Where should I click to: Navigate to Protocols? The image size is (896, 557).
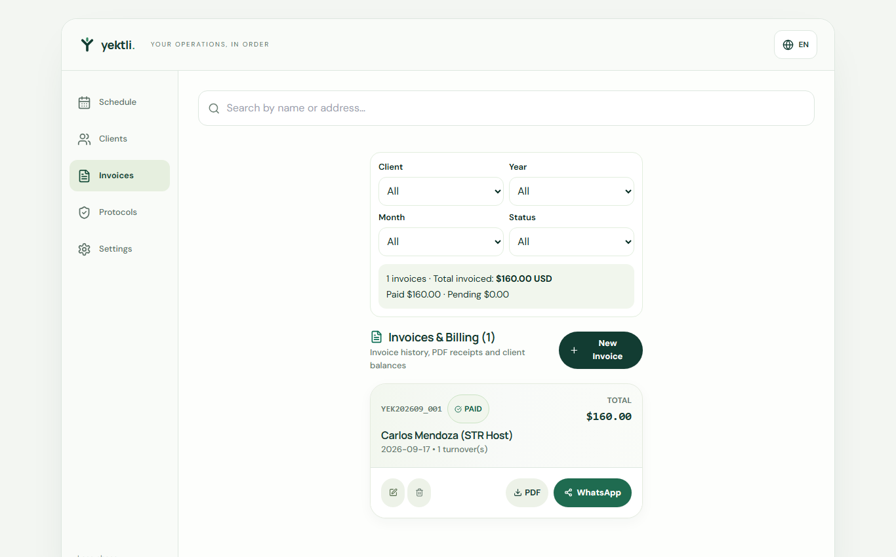119,212
